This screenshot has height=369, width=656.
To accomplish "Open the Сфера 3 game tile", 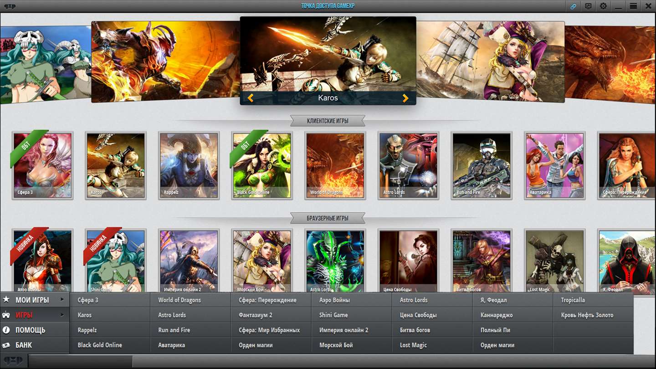I will click(42, 165).
